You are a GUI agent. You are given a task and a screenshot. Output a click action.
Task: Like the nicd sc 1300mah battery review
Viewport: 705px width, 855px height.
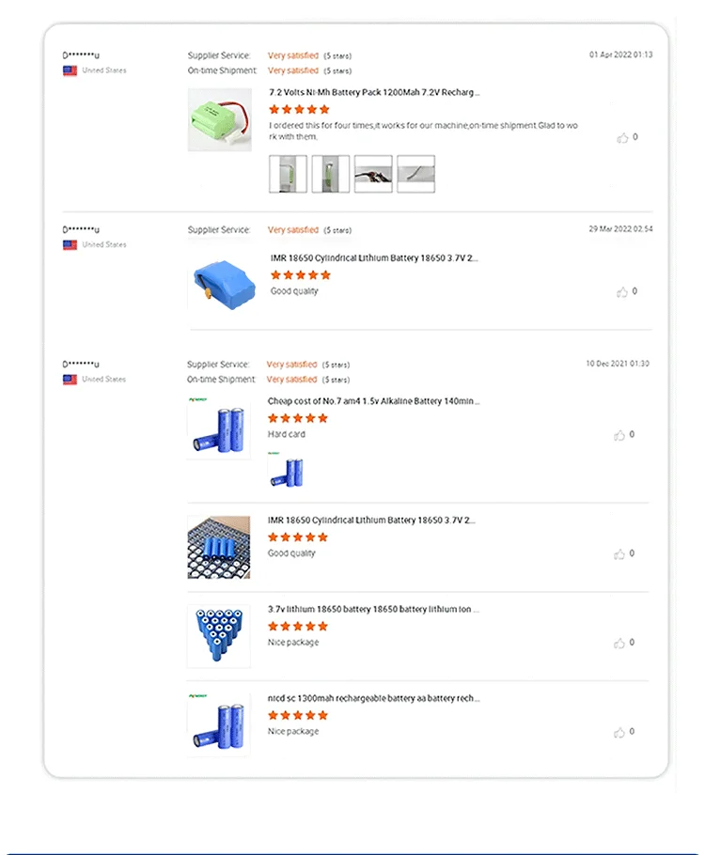[x=619, y=732]
